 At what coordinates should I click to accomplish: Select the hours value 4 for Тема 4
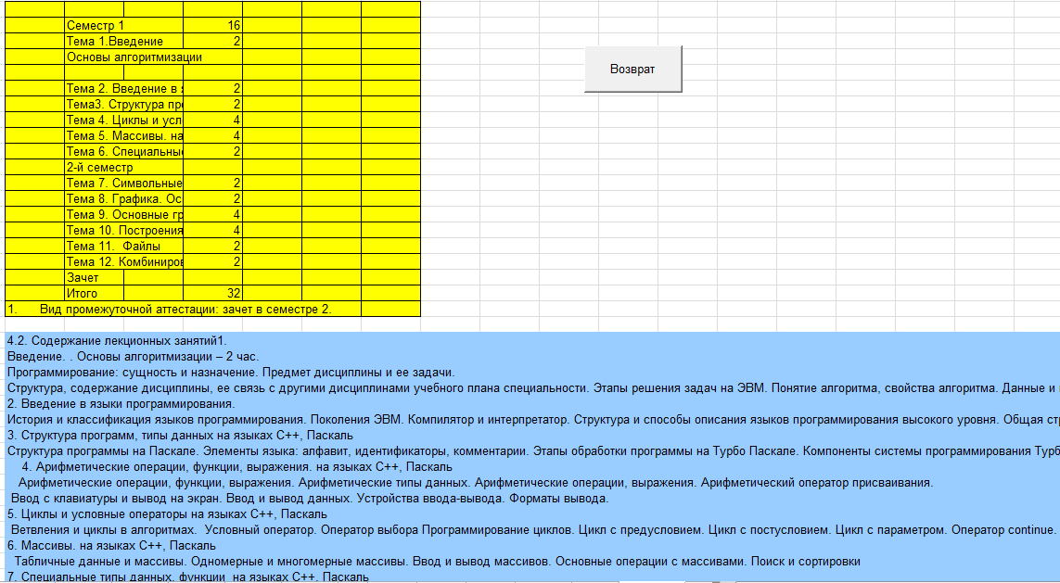tap(212, 120)
